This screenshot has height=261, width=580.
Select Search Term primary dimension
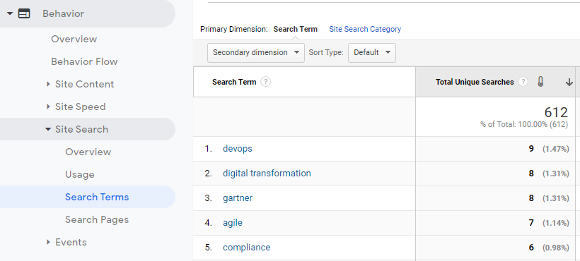(295, 29)
